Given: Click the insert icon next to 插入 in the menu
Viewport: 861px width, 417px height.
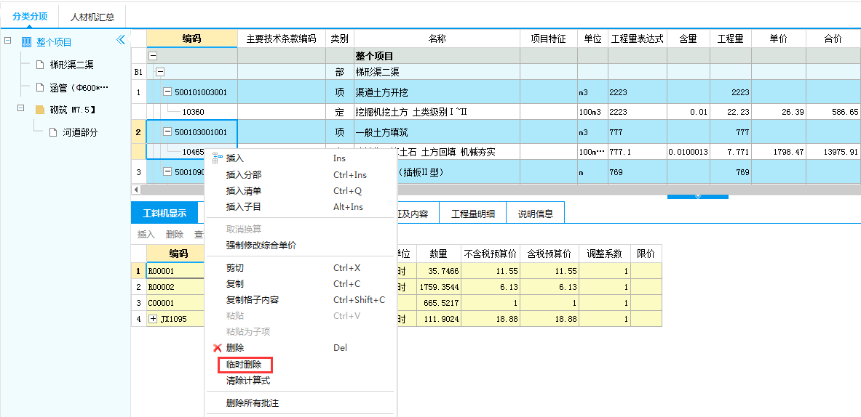Looking at the screenshot, I should tap(217, 158).
